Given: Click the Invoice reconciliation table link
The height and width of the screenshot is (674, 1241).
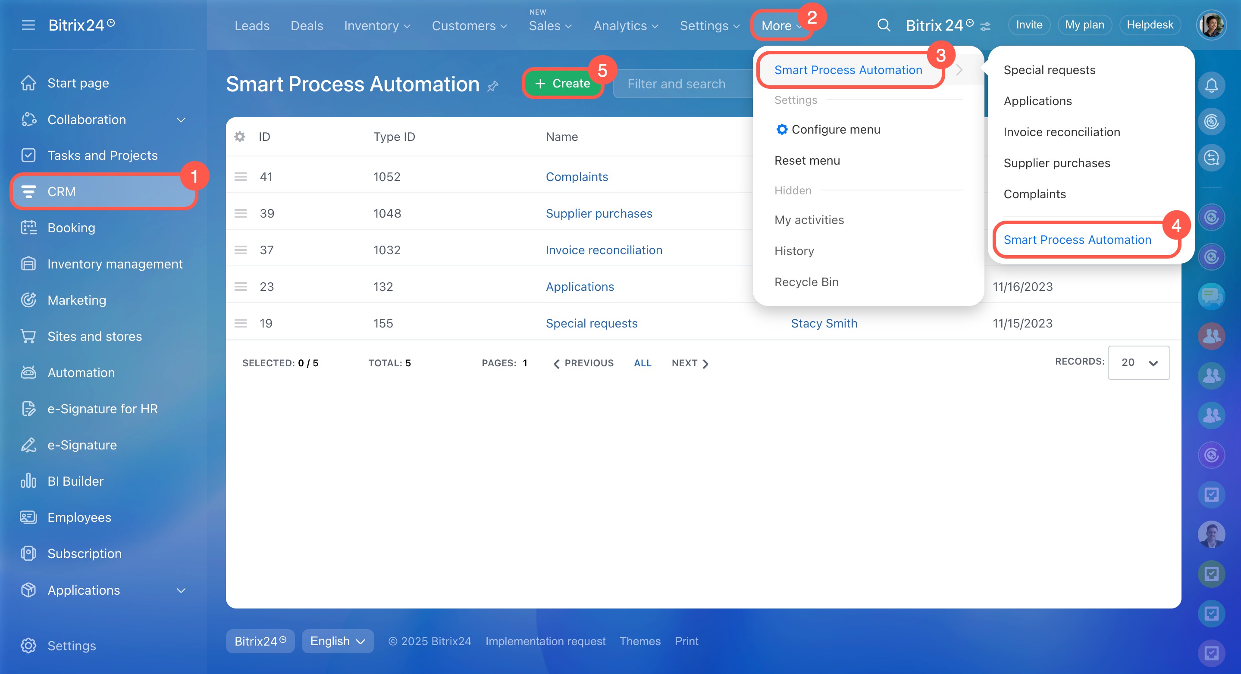Looking at the screenshot, I should click(604, 250).
